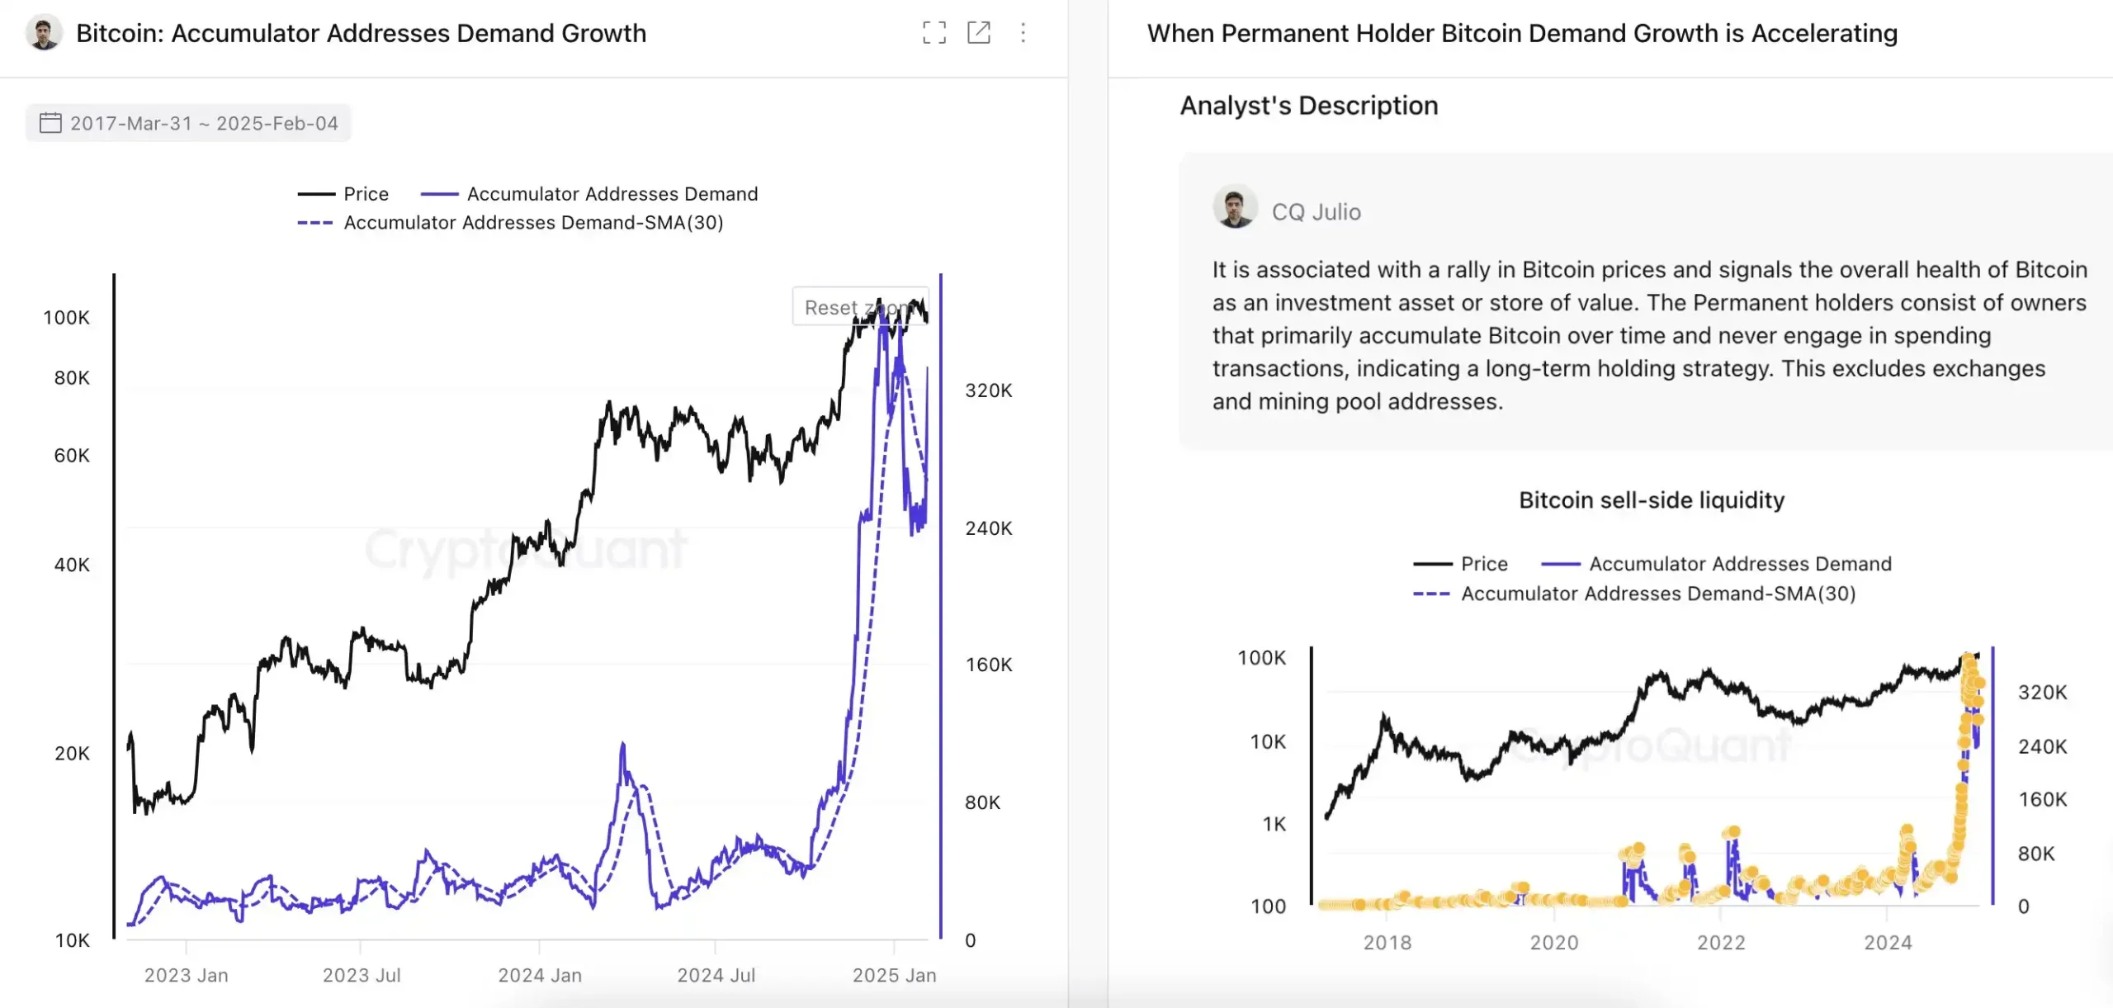Open chart in new window icon
2113x1008 pixels.
click(x=979, y=33)
